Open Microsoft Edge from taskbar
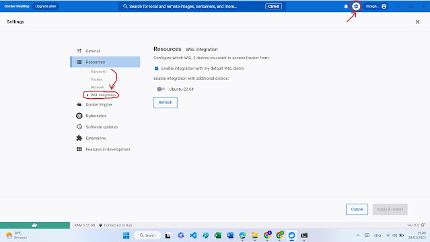The image size is (430, 242). [242, 235]
